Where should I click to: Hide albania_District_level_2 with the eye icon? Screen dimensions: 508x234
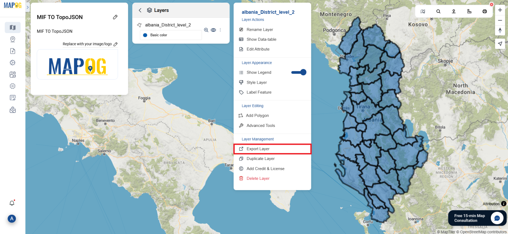pyautogui.click(x=213, y=30)
